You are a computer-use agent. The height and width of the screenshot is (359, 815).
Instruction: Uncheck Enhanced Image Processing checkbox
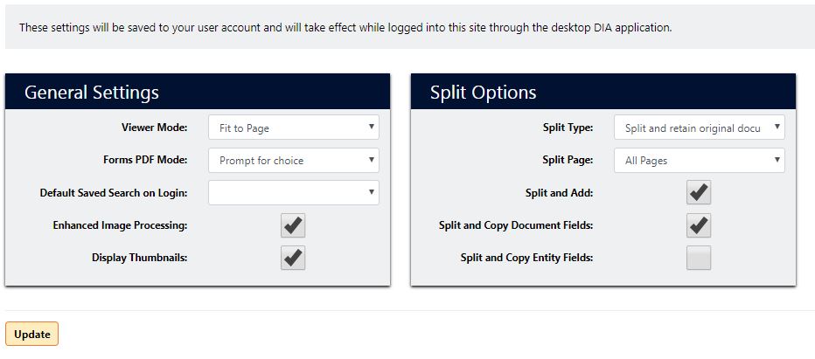click(x=293, y=225)
